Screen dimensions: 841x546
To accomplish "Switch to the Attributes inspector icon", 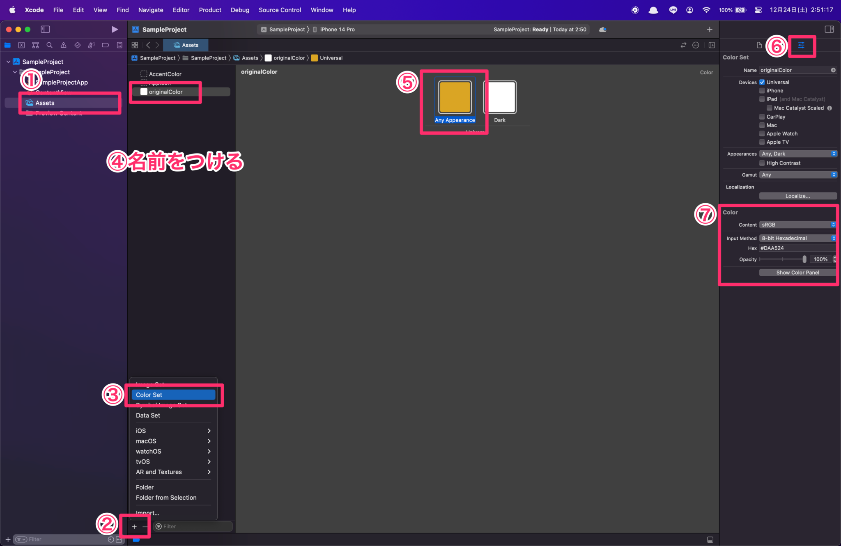I will pyautogui.click(x=801, y=45).
